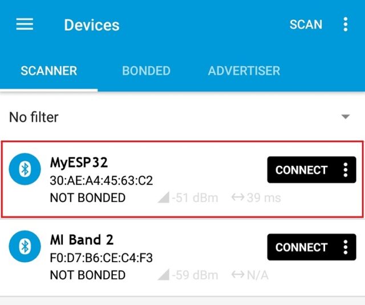Open the hamburger navigation menu

[x=25, y=24]
